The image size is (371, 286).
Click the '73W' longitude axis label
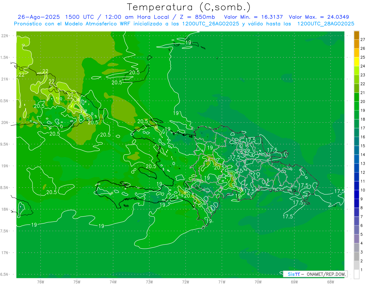(x=149, y=282)
